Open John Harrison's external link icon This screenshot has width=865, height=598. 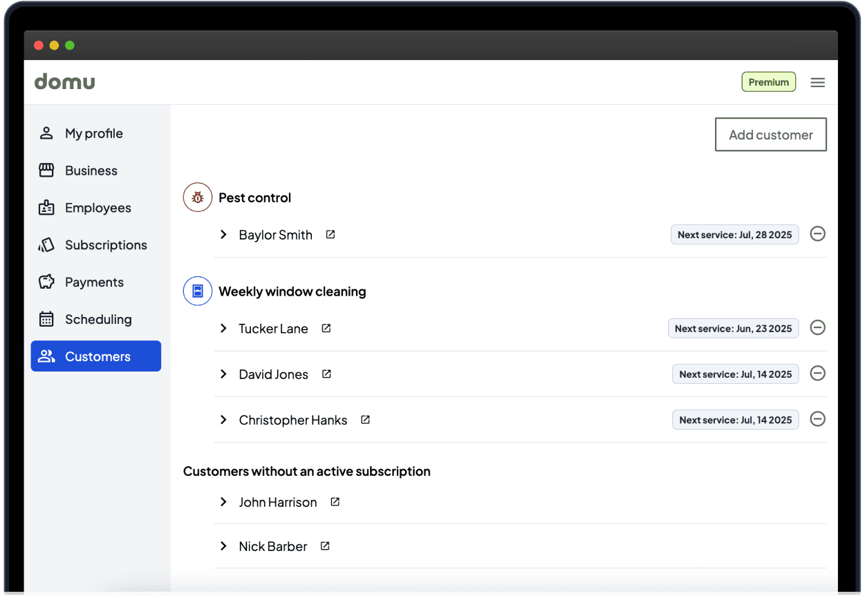pyautogui.click(x=335, y=502)
